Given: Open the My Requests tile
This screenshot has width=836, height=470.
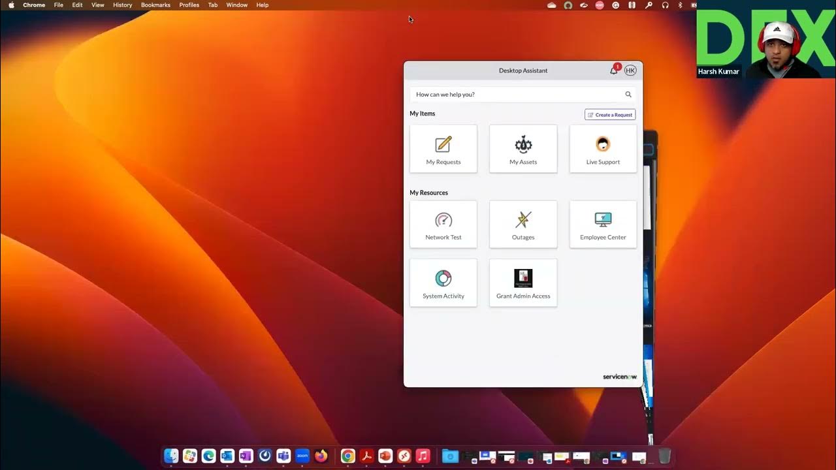Looking at the screenshot, I should pos(443,149).
